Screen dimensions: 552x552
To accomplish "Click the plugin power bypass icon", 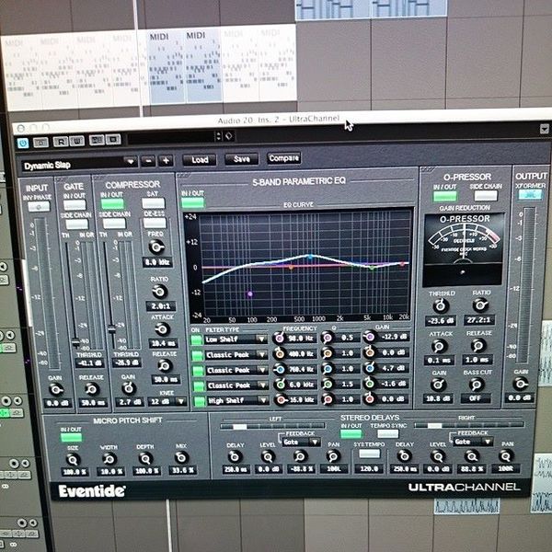I will (23, 143).
